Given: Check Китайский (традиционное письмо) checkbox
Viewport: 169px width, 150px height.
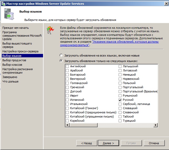Looking at the screenshot, I should 67,112.
